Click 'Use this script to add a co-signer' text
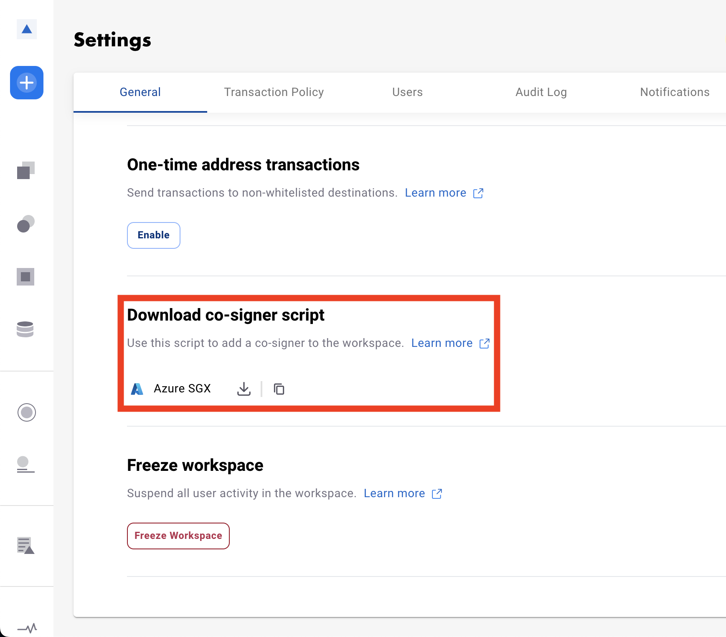Screen dimensions: 726x637 pyautogui.click(x=265, y=343)
